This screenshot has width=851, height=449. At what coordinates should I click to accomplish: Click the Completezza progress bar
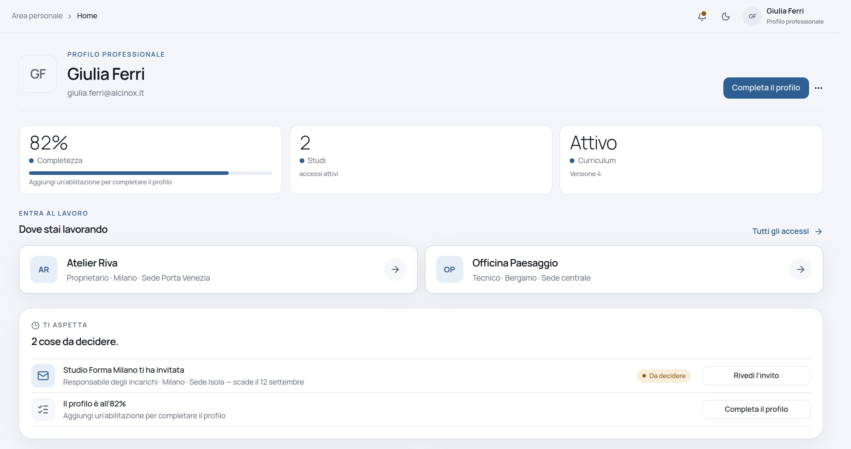pos(151,173)
